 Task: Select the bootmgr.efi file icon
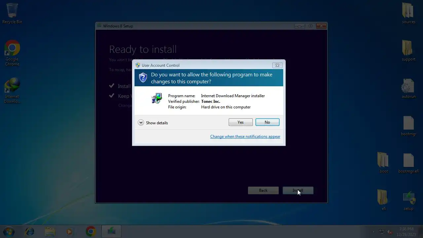coord(408,163)
